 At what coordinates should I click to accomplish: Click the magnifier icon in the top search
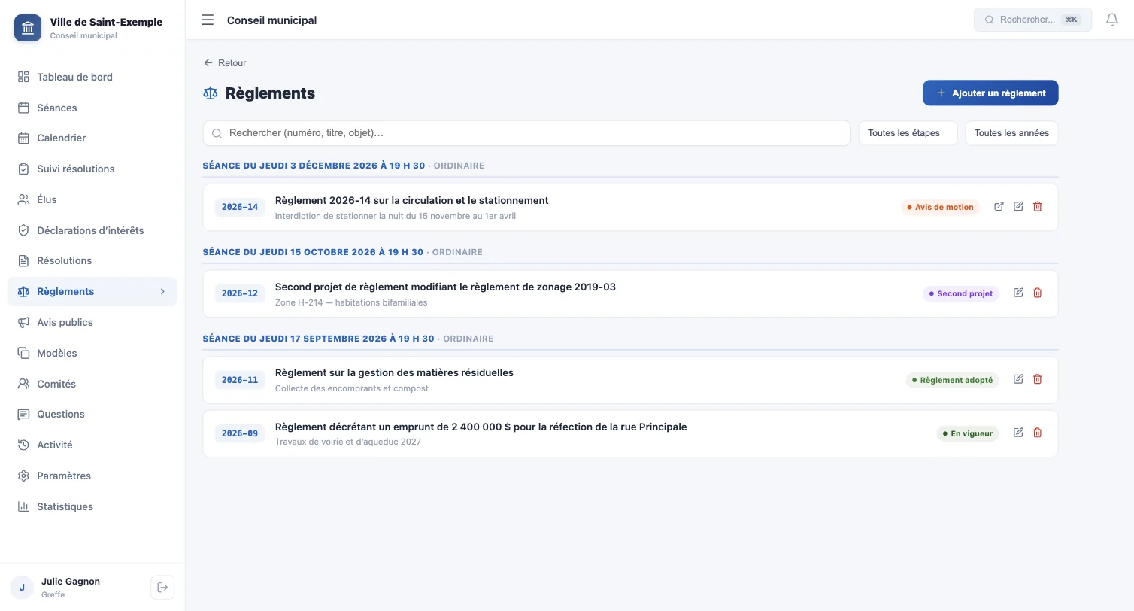(x=990, y=20)
